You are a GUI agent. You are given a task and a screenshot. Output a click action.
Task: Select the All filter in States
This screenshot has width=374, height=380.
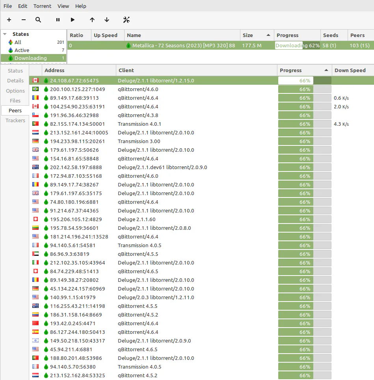(33, 42)
